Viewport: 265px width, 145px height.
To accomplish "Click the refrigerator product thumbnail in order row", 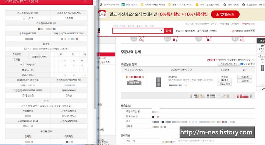I will click(159, 82).
